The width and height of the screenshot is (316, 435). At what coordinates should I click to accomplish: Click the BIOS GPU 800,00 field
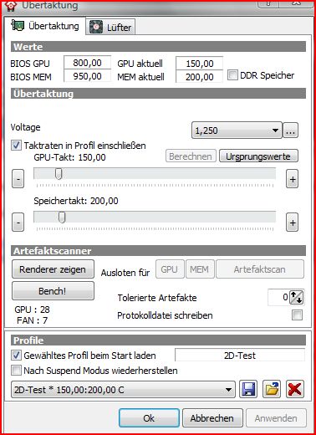tap(87, 63)
